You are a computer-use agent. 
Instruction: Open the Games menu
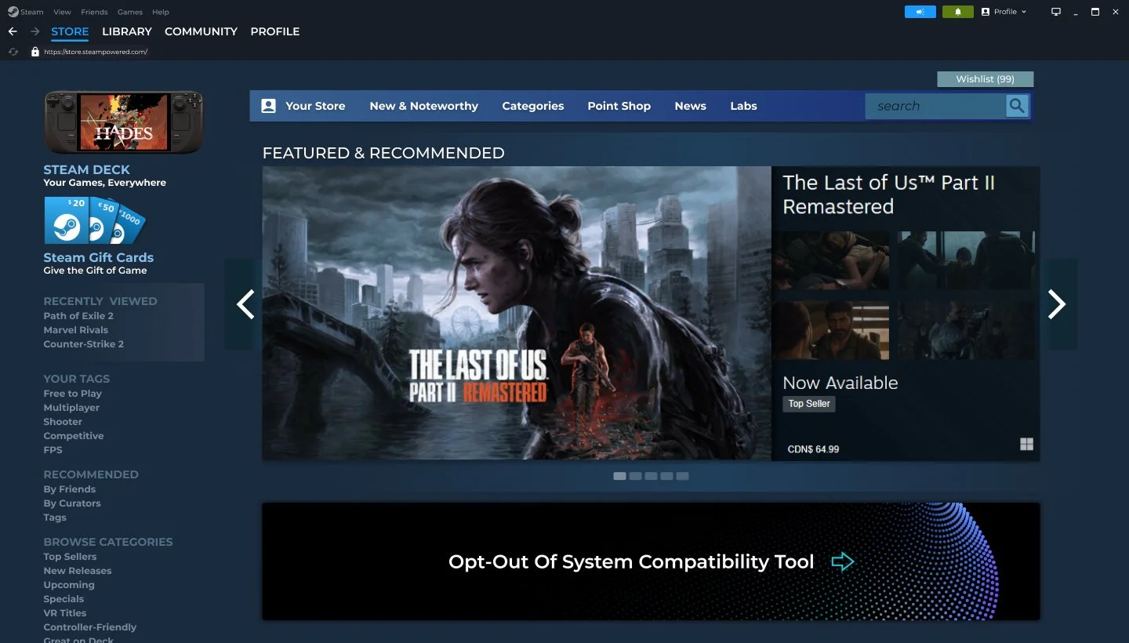[x=130, y=12]
